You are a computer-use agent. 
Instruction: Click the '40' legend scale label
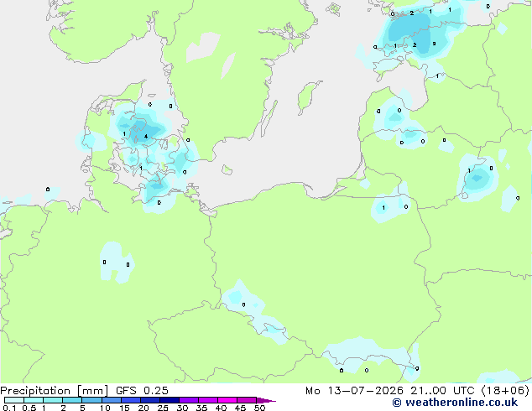[x=221, y=408]
